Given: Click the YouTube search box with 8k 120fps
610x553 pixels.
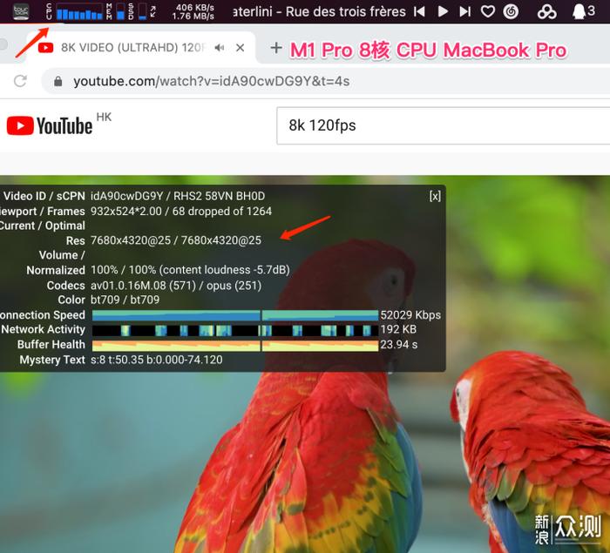Looking at the screenshot, I should click(x=443, y=125).
